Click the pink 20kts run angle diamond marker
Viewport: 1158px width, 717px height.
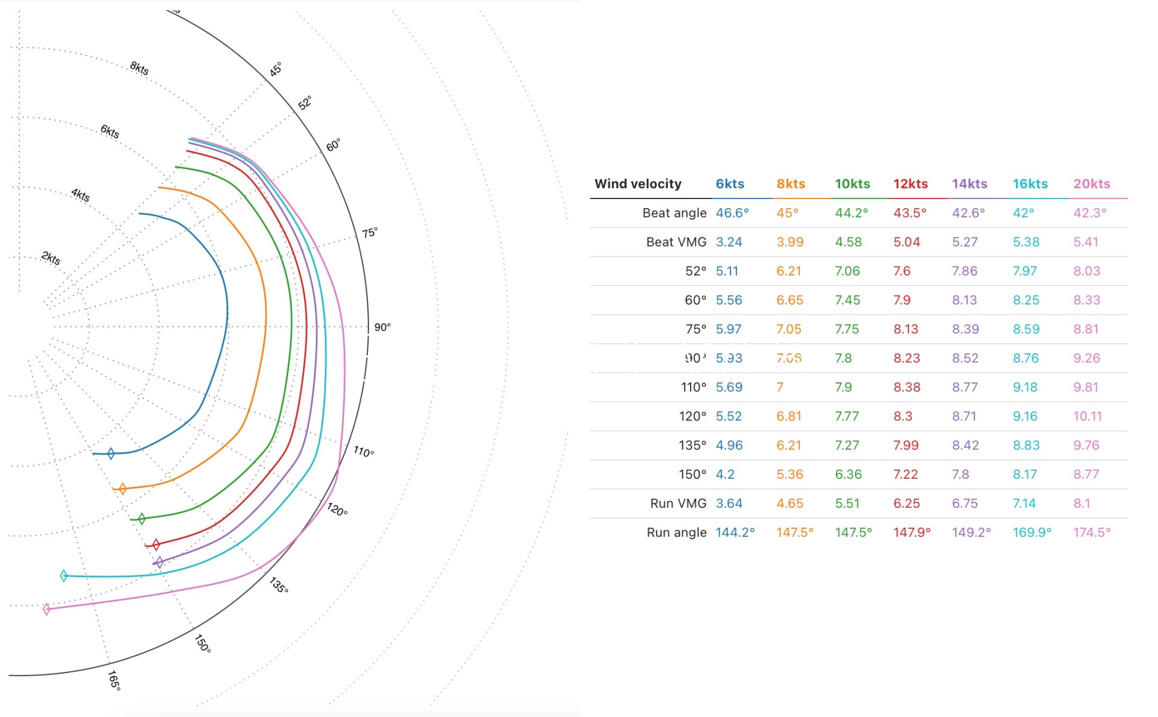47,609
